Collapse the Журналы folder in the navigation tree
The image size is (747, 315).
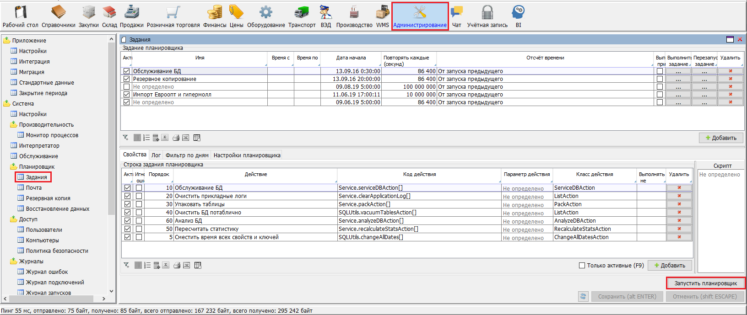(14, 262)
